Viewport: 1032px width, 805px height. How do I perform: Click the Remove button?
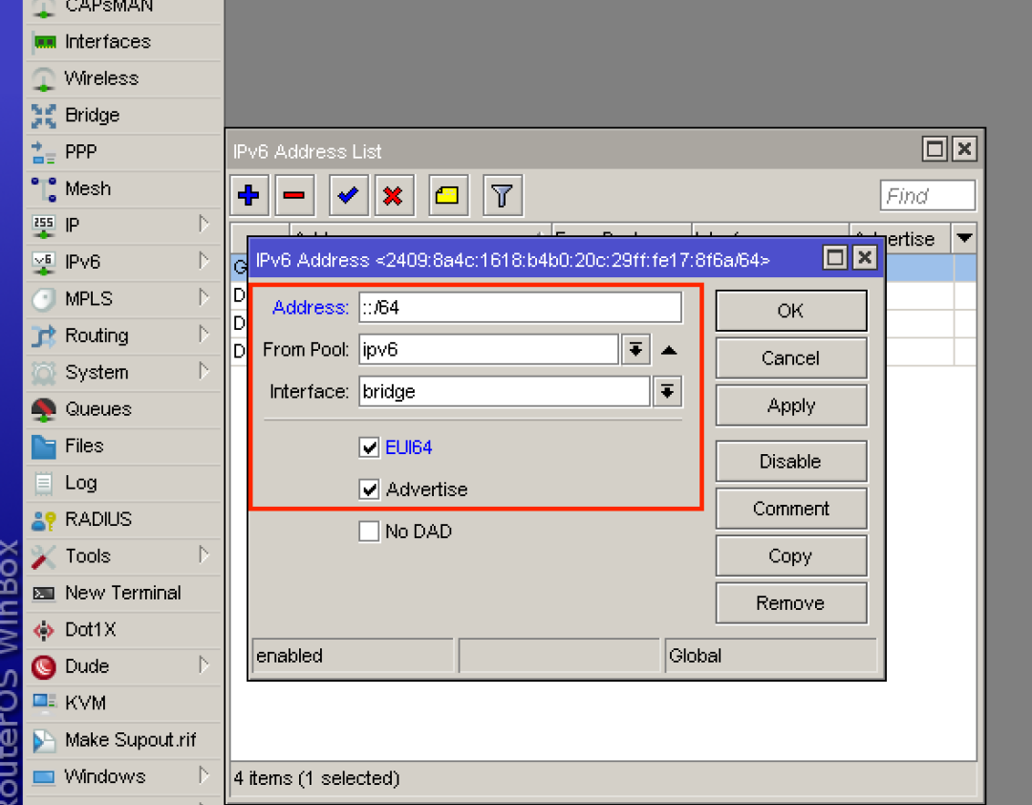point(791,603)
